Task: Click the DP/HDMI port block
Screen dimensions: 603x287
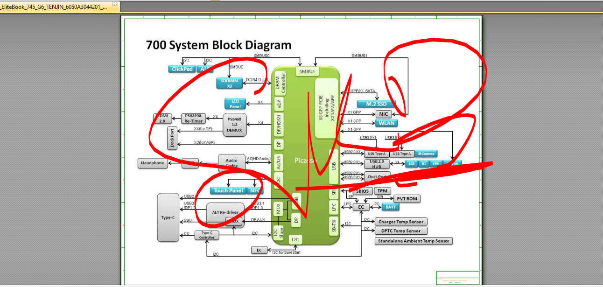Action: pyautogui.click(x=280, y=124)
